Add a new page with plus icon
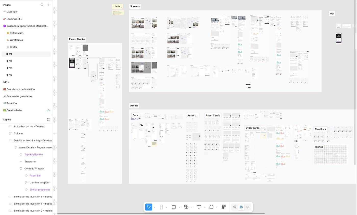Screen dimensions: 357x215 (48, 5)
